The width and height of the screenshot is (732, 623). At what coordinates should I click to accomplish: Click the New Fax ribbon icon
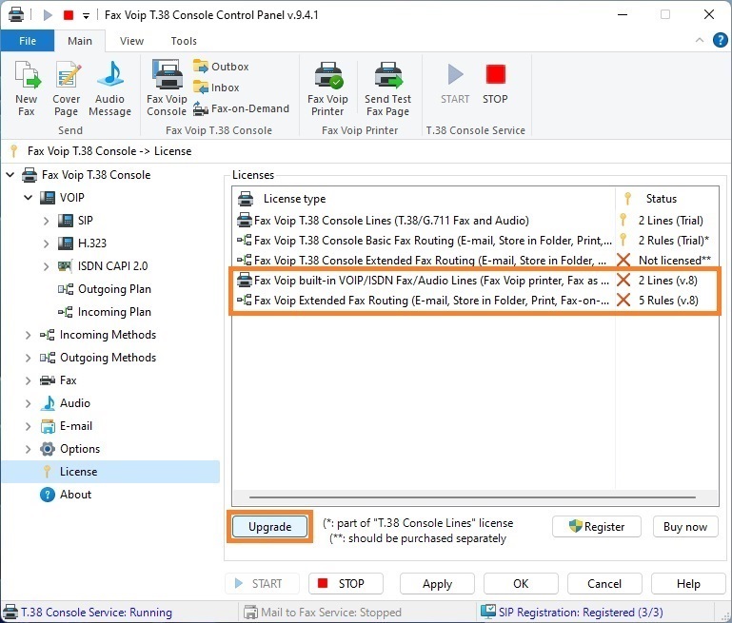coord(27,88)
